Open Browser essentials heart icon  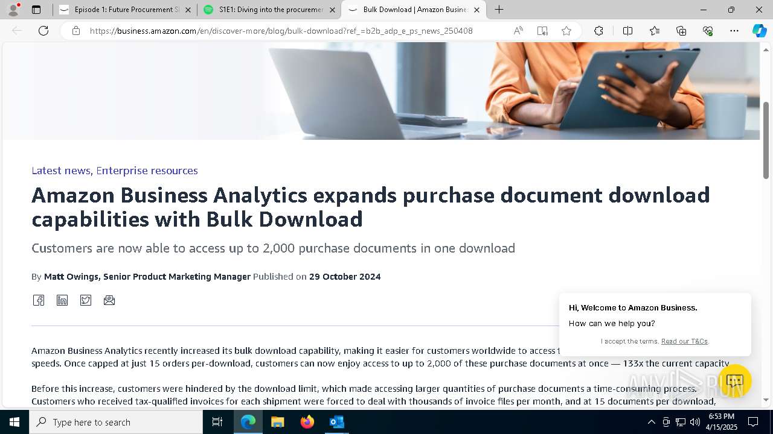pos(708,31)
